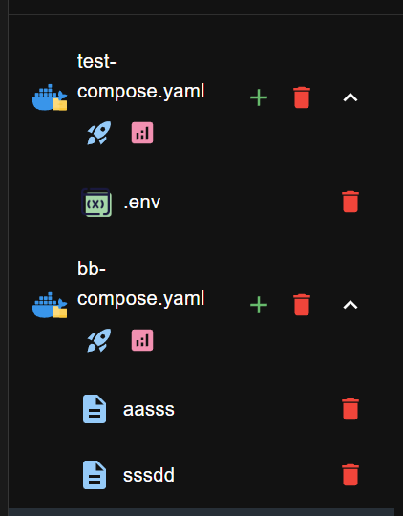Open the .env file
Screen dimensions: 403x516
tap(141, 203)
